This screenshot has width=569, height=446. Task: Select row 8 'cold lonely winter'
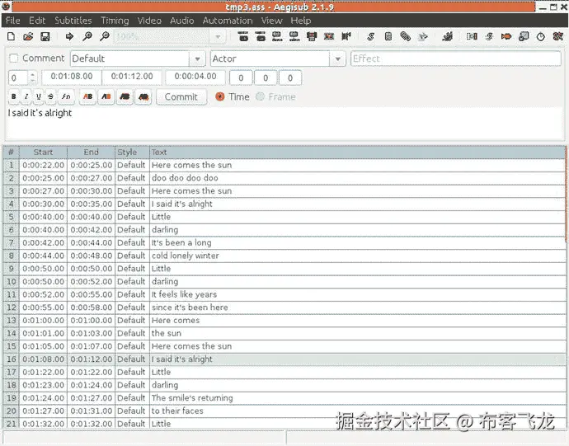284,256
